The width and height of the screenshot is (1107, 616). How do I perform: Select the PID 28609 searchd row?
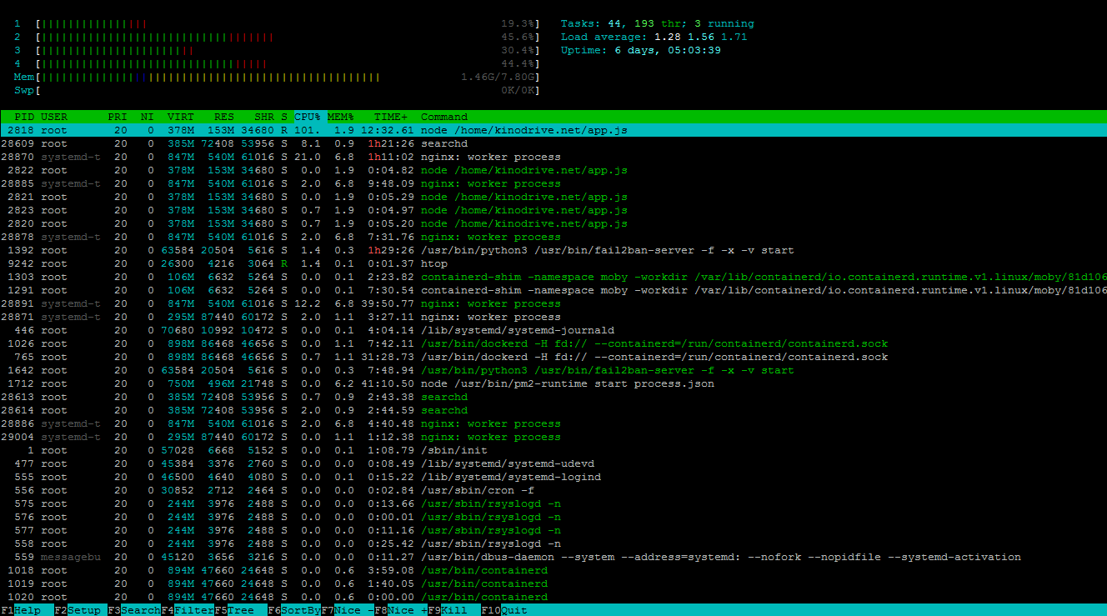coord(553,143)
